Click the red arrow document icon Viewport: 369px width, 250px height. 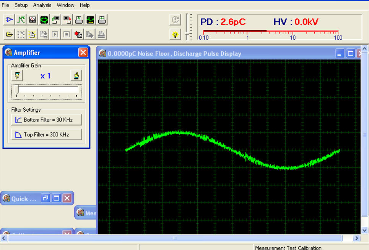[78, 35]
